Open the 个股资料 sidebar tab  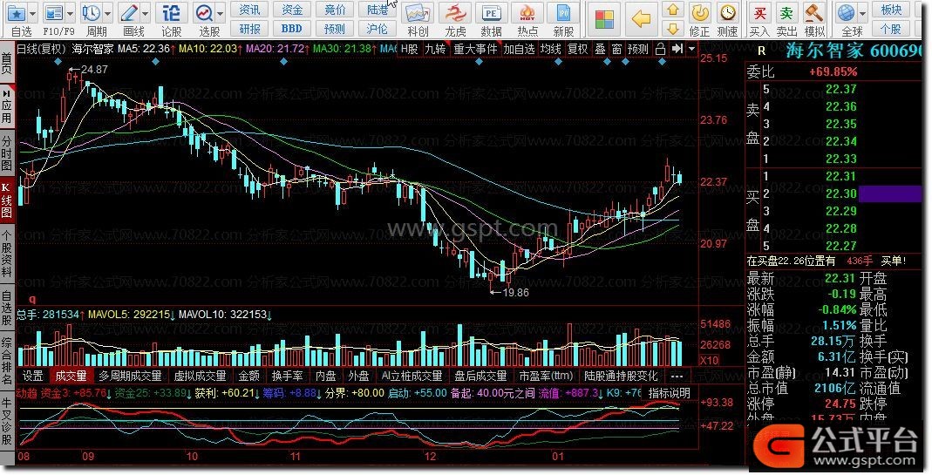[x=6, y=254]
